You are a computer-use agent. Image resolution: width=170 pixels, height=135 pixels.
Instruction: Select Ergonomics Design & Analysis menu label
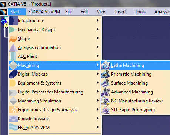[47, 110]
